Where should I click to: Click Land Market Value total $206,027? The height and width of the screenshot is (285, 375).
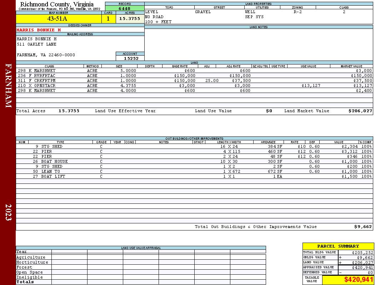[360, 111]
